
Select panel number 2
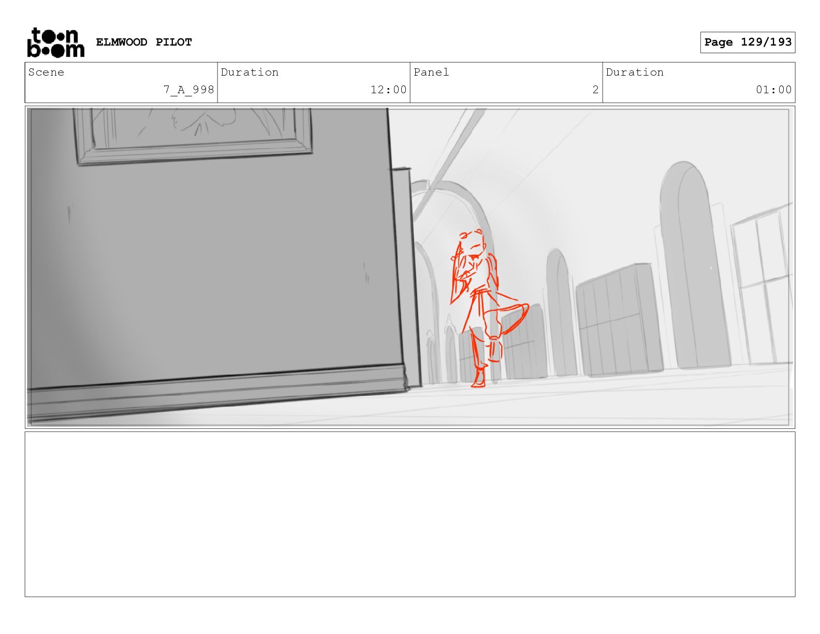[x=595, y=90]
